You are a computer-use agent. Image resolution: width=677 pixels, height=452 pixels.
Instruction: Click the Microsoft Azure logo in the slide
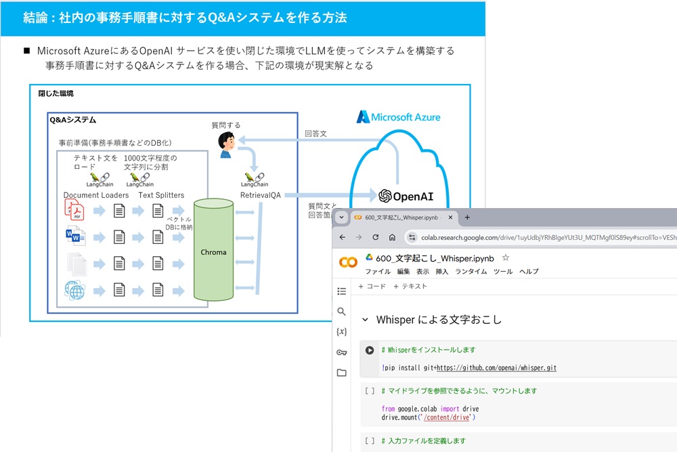pyautogui.click(x=399, y=117)
